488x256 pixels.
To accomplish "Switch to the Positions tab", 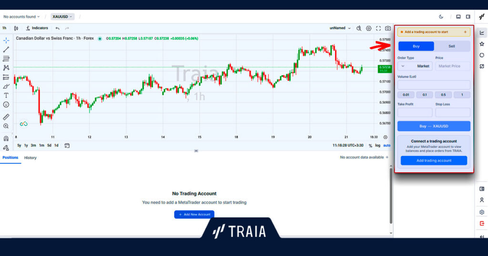I will pyautogui.click(x=10, y=158).
